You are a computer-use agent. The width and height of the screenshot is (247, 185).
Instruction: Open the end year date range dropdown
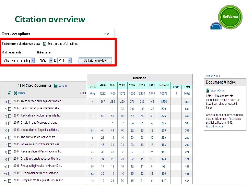(64, 61)
